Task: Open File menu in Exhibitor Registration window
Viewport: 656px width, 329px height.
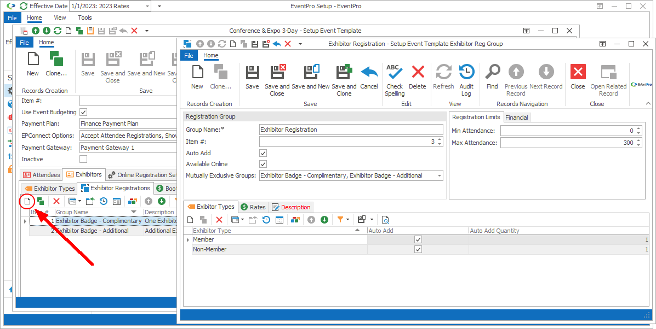Action: 189,55
